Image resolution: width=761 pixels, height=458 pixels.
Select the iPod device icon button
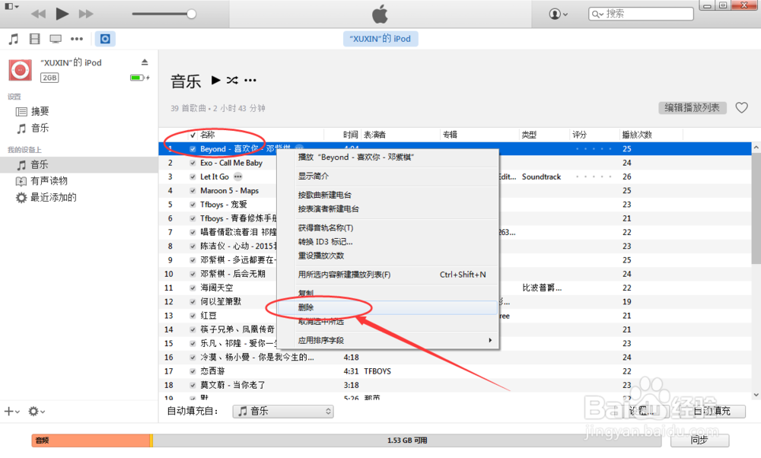(105, 39)
